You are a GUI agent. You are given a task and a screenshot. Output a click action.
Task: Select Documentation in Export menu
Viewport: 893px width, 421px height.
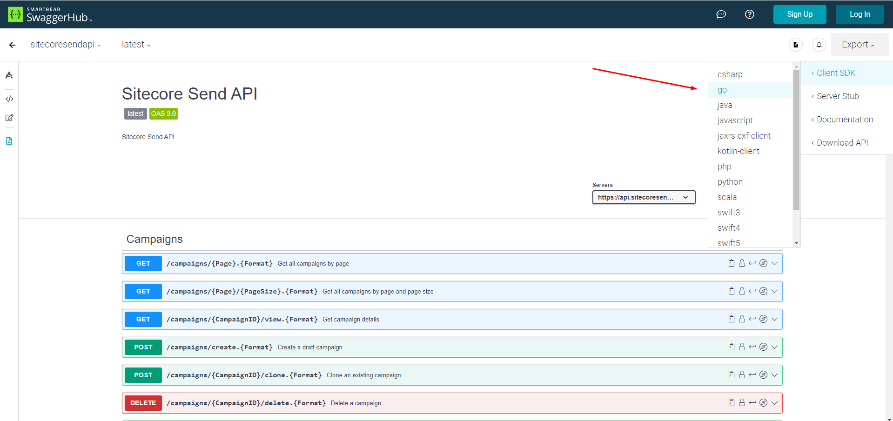click(x=846, y=120)
